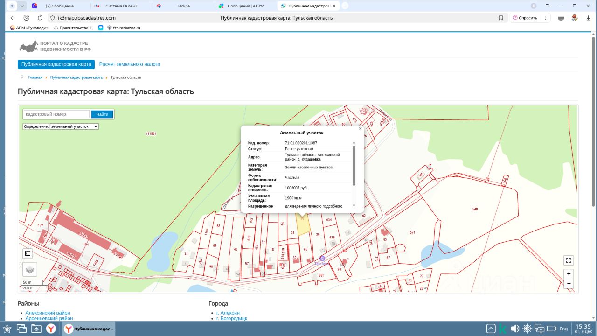Zoom out the cadastral map

tap(568, 283)
